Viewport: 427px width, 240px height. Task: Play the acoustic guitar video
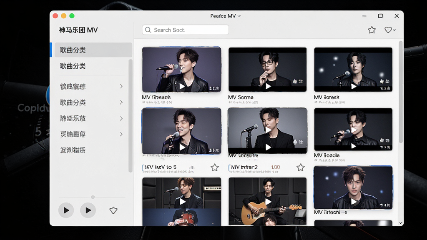coord(268,202)
